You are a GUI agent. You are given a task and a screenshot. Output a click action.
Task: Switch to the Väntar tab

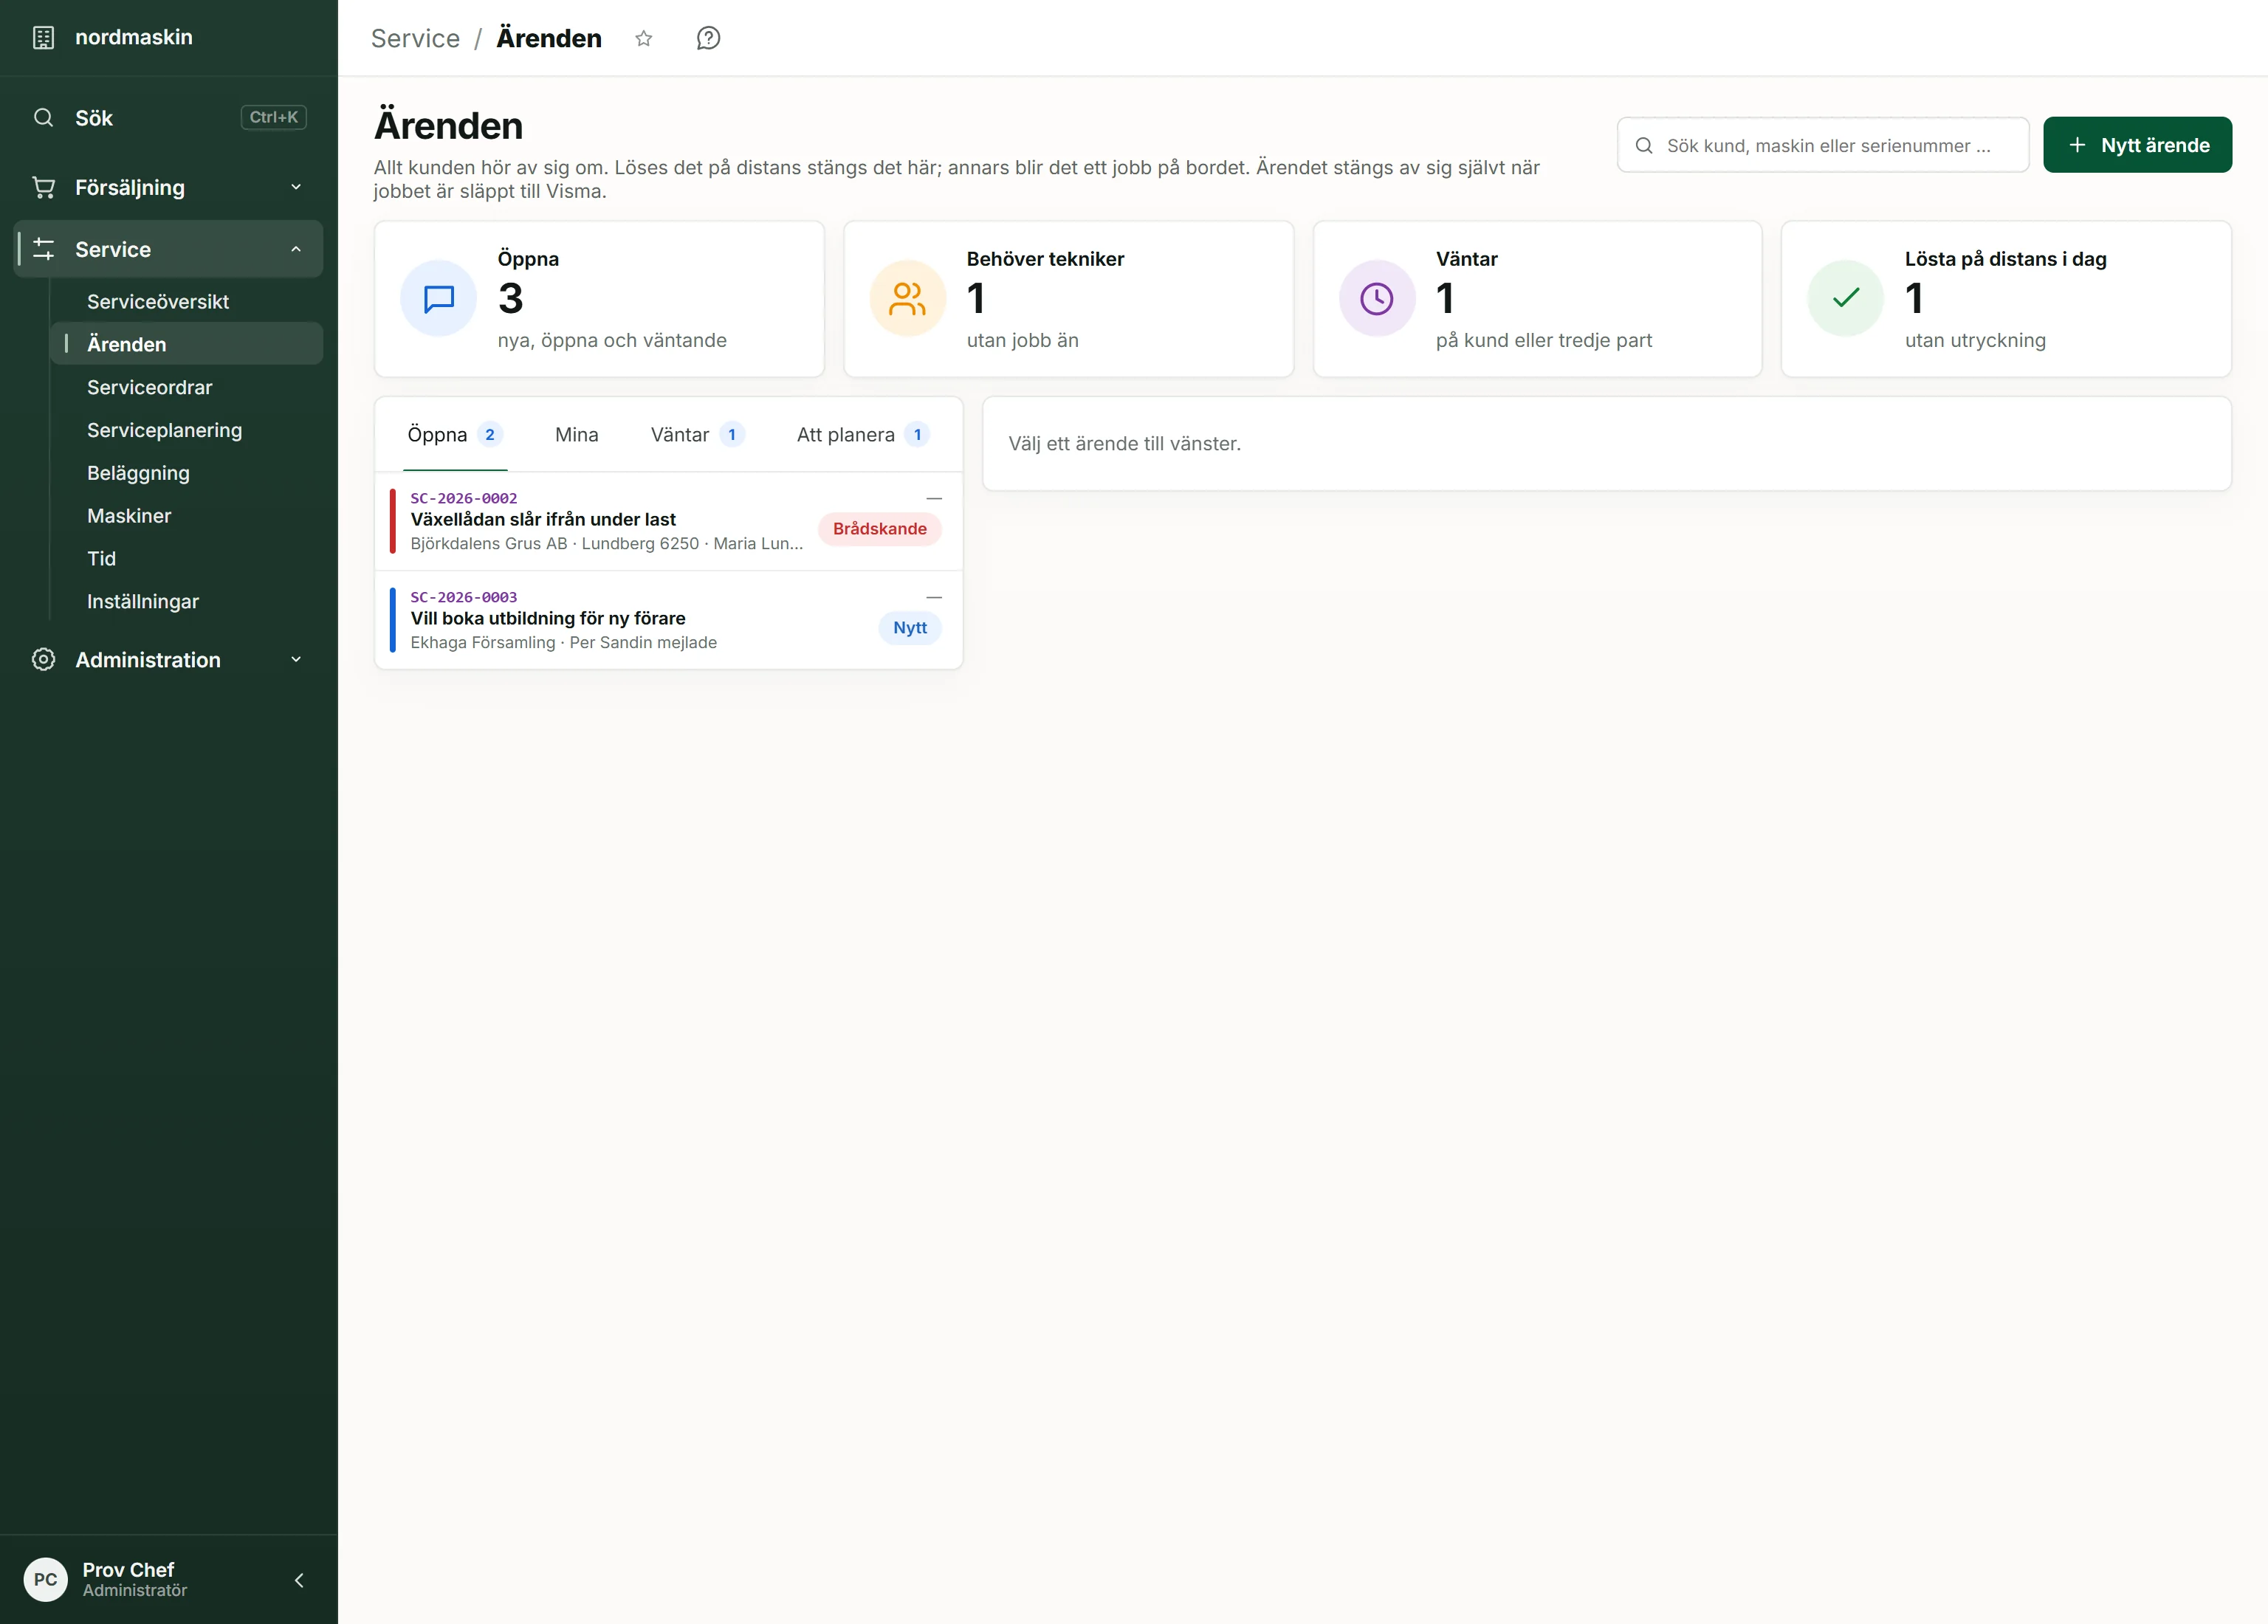[x=698, y=435]
